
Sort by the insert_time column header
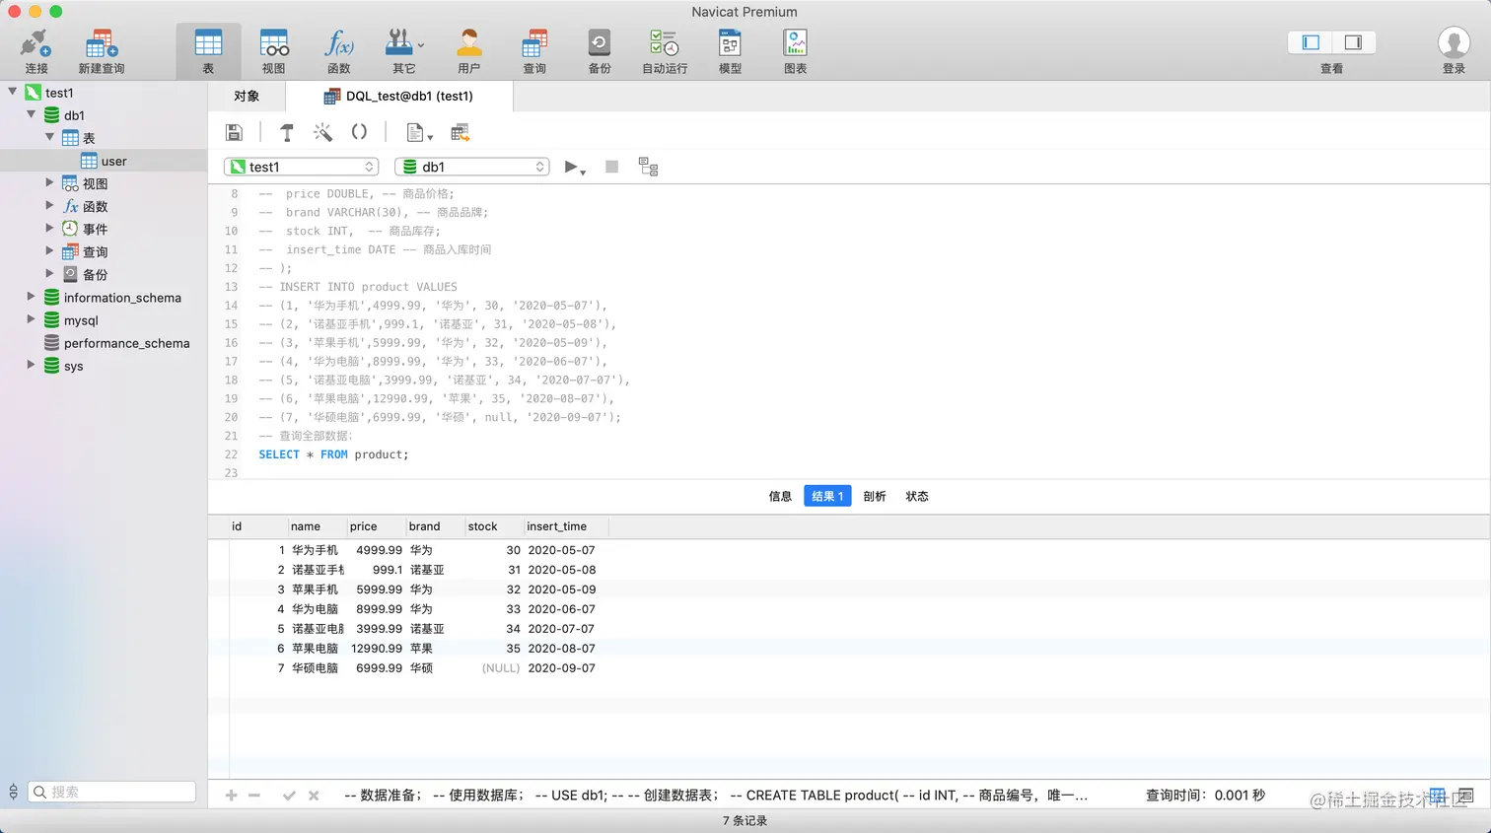pyautogui.click(x=566, y=526)
